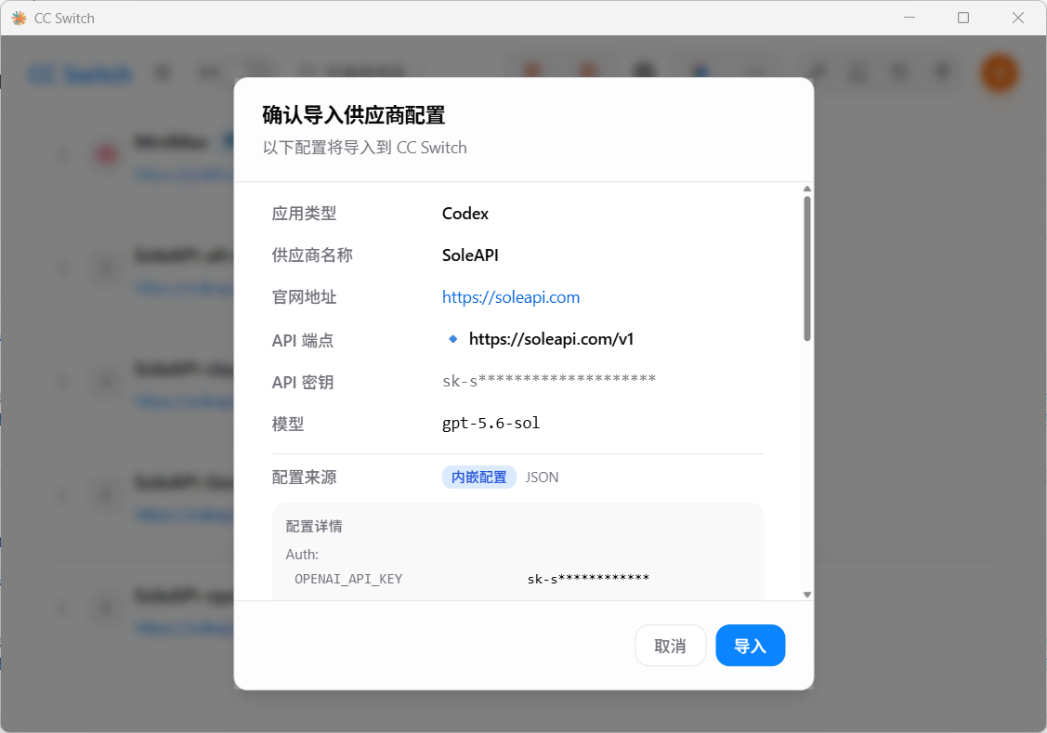Minimize the CC Switch window
The height and width of the screenshot is (733, 1047).
pos(909,18)
